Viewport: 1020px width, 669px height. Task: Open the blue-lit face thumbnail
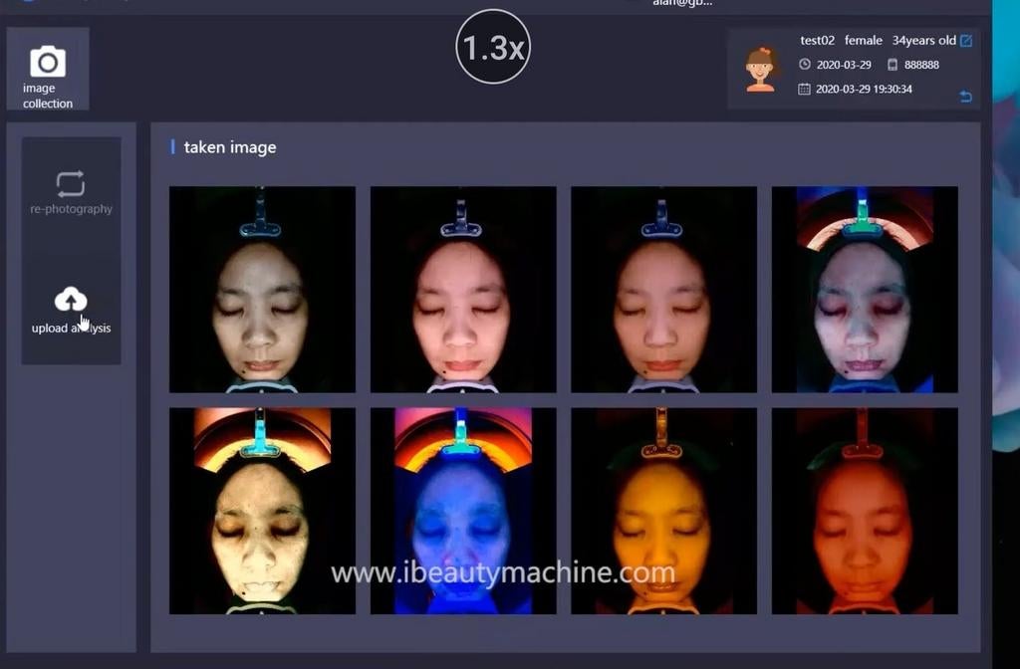tap(463, 511)
